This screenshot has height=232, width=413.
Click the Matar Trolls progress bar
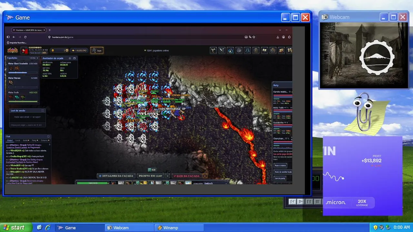23,101
